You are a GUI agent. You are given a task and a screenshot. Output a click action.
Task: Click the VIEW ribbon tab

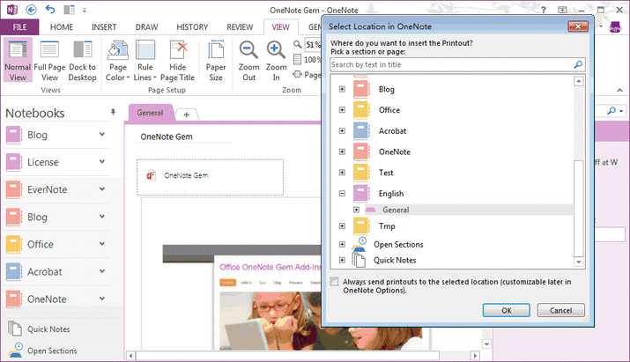(280, 27)
